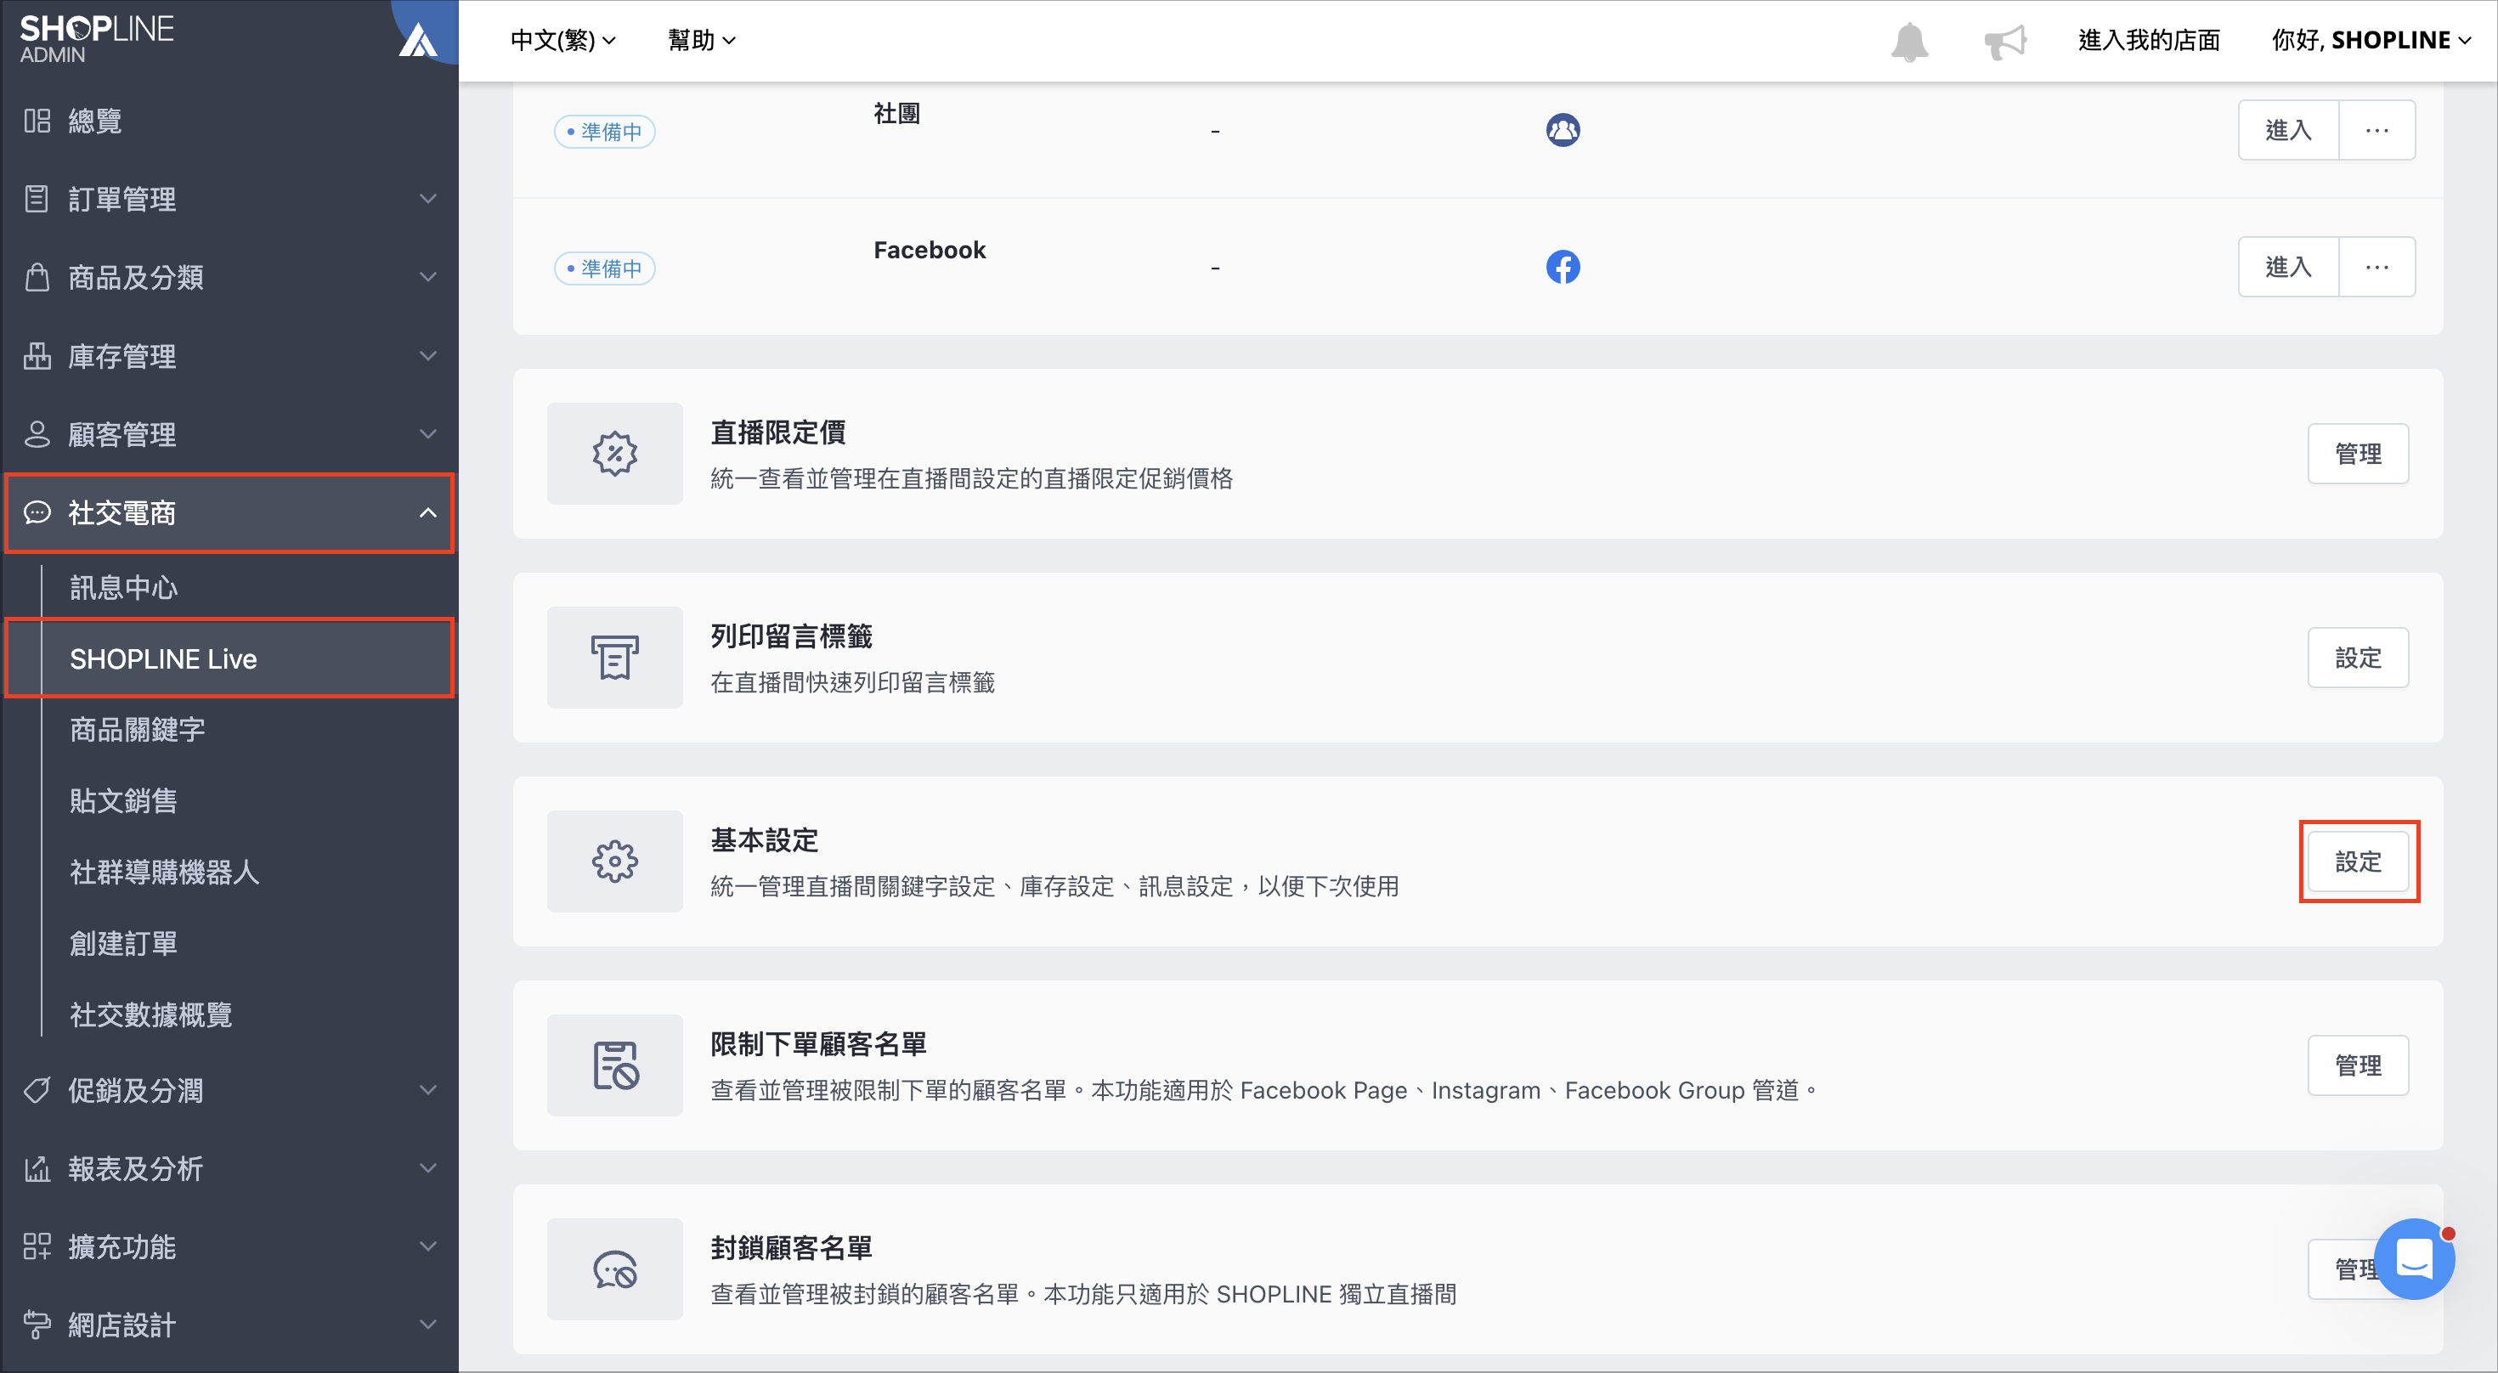Click the 訂單管理 order icon
Screen dimensions: 2498x1373
(x=37, y=199)
